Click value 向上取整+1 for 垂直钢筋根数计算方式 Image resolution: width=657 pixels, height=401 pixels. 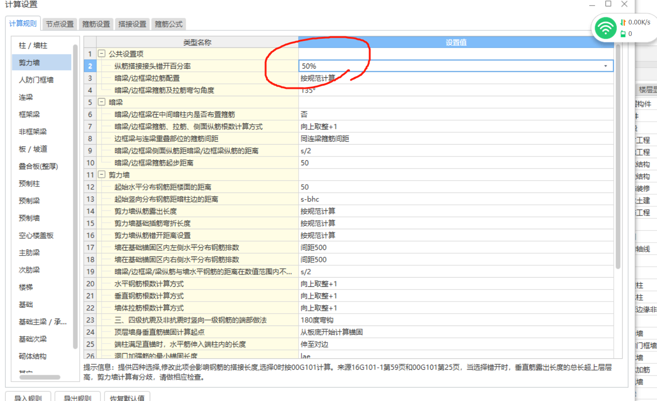click(x=319, y=296)
